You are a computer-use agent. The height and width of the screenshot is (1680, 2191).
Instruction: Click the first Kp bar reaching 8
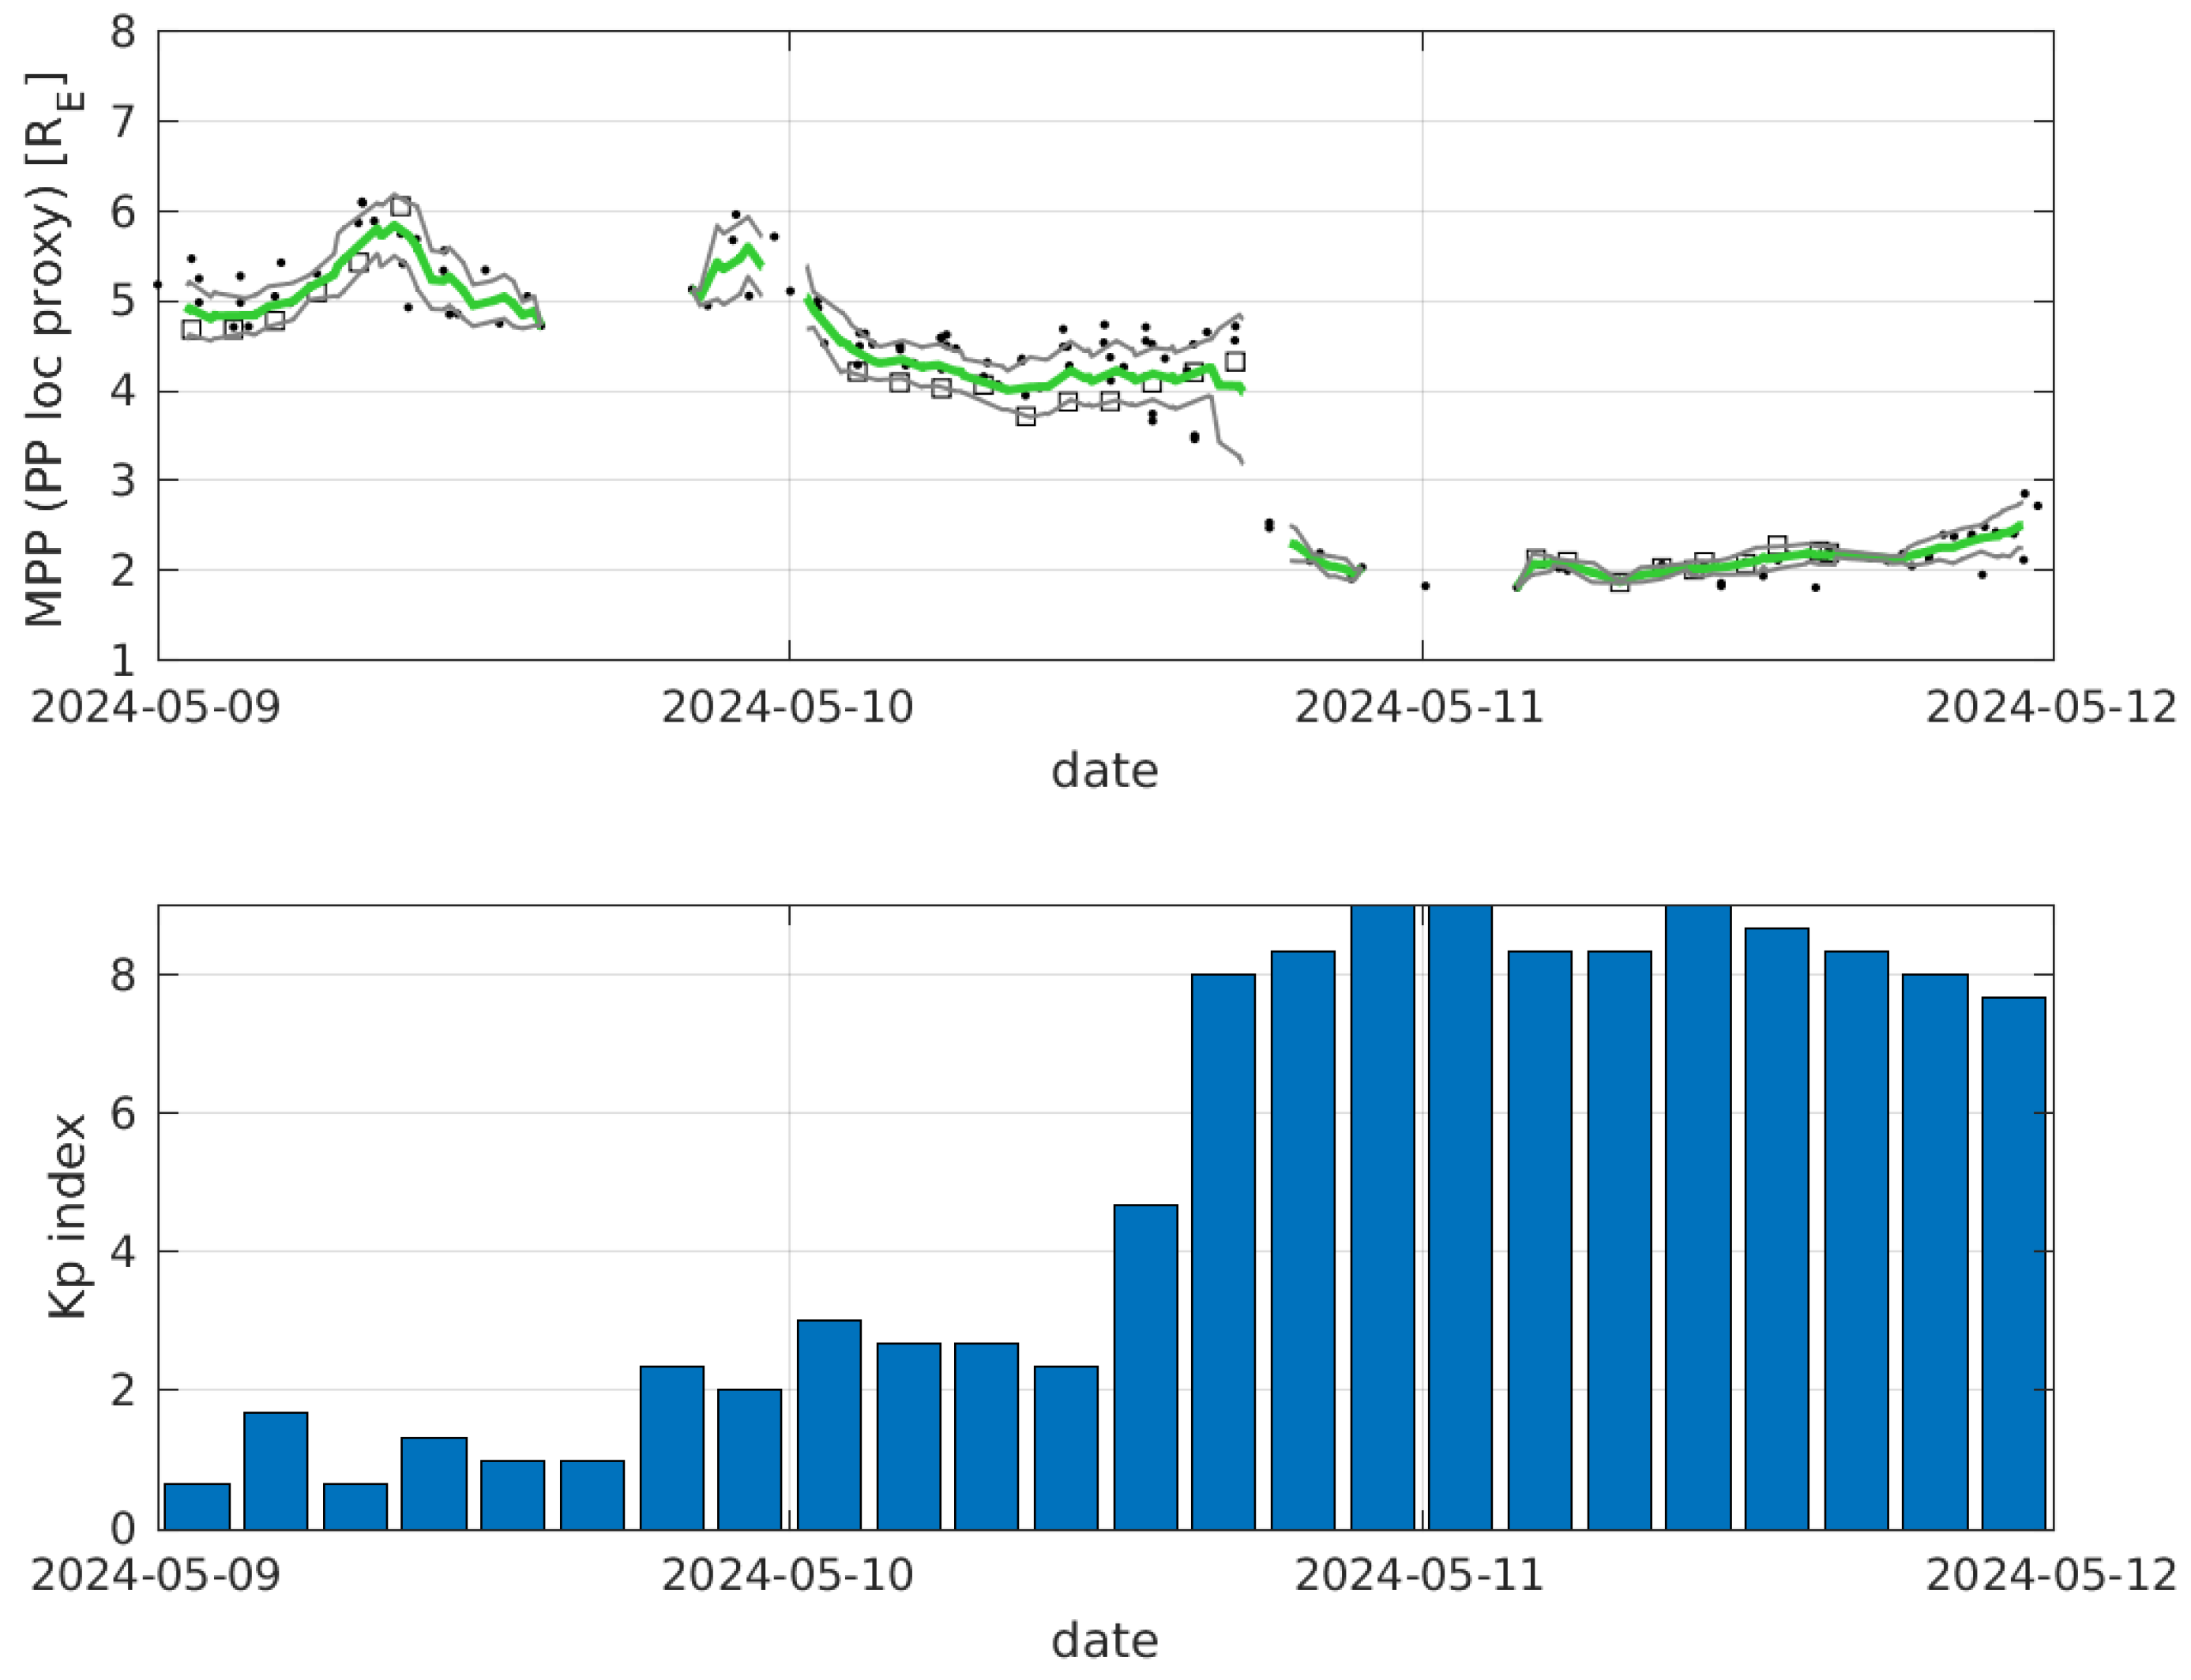[x=1223, y=1252]
